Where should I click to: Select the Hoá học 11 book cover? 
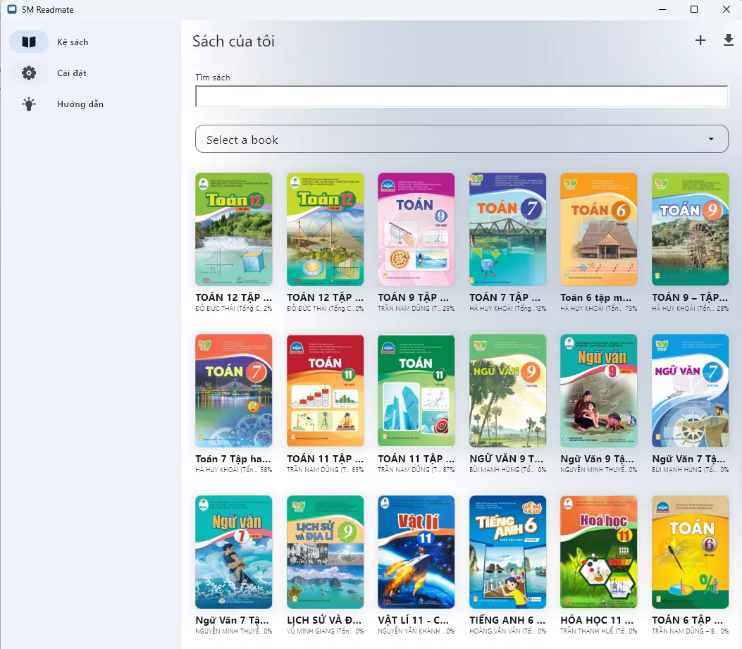point(598,552)
